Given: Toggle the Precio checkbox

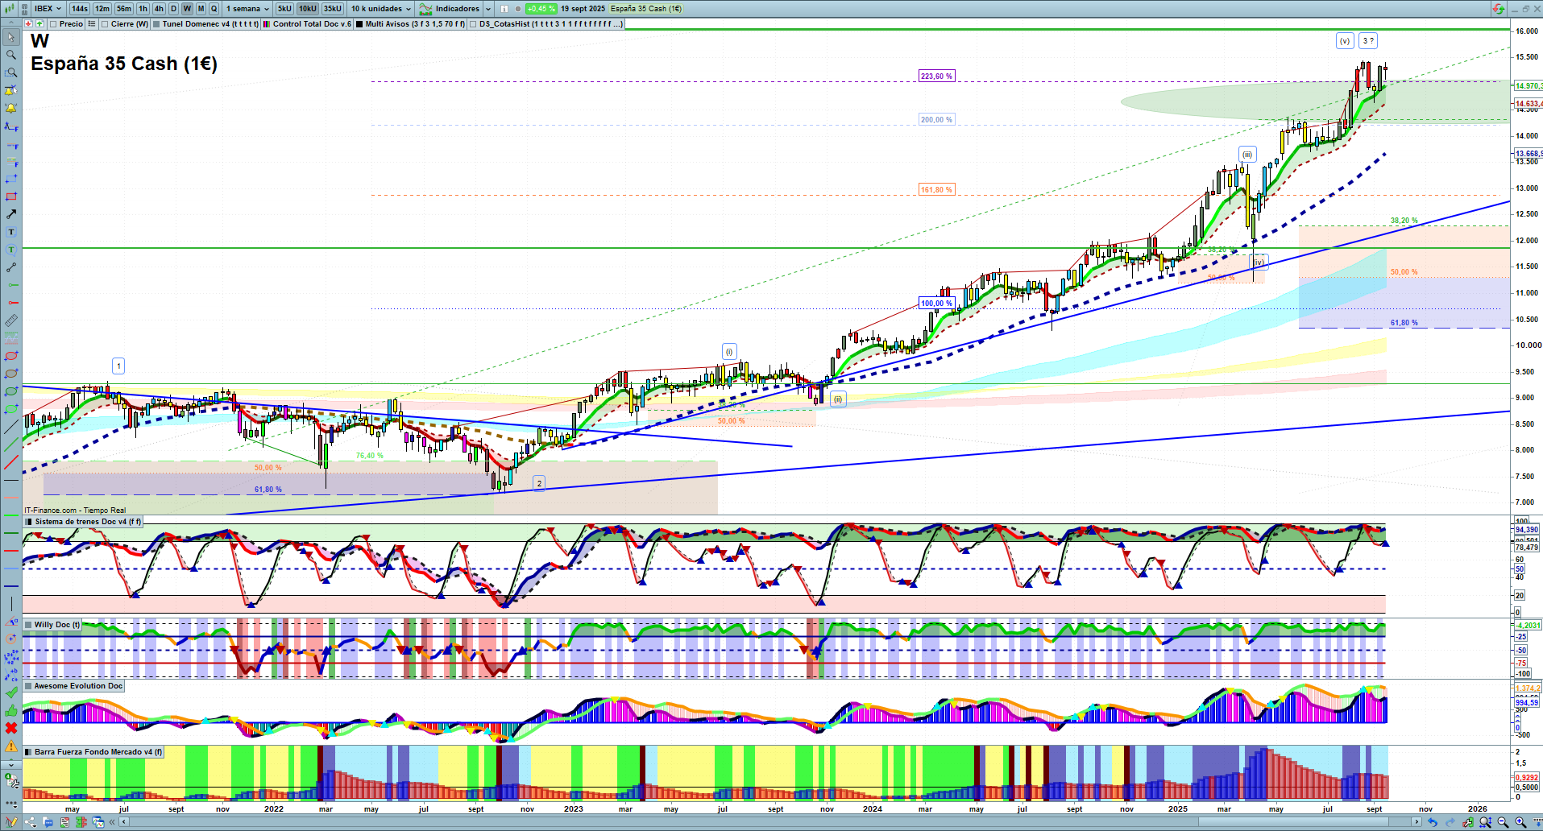Looking at the screenshot, I should tap(53, 24).
